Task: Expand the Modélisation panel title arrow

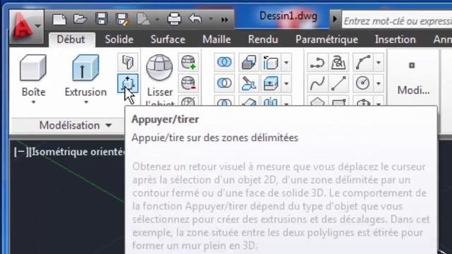Action: tap(109, 126)
